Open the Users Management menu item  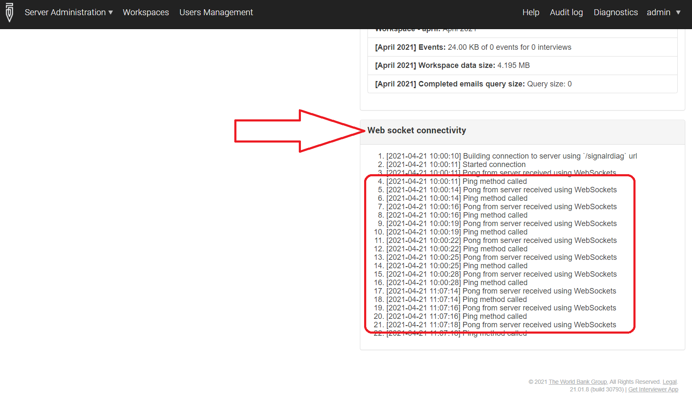216,12
